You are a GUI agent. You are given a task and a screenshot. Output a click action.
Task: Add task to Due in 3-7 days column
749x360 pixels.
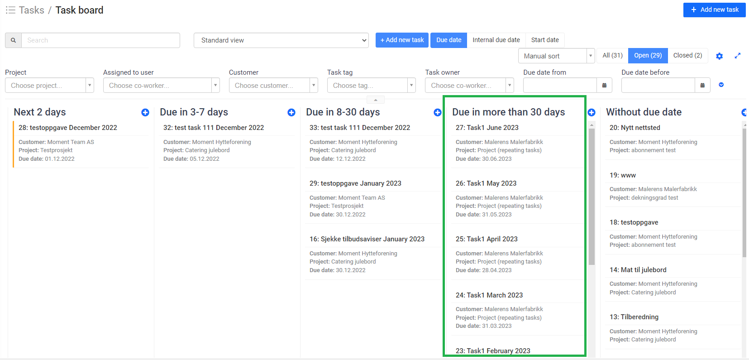(291, 112)
